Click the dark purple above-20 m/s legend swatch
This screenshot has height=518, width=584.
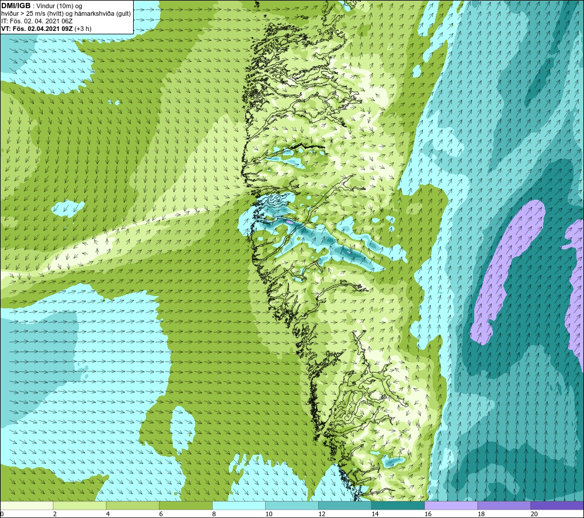coord(557,506)
